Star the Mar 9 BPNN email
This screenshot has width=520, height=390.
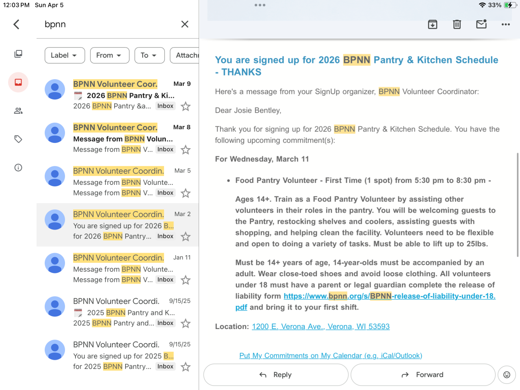tap(186, 106)
